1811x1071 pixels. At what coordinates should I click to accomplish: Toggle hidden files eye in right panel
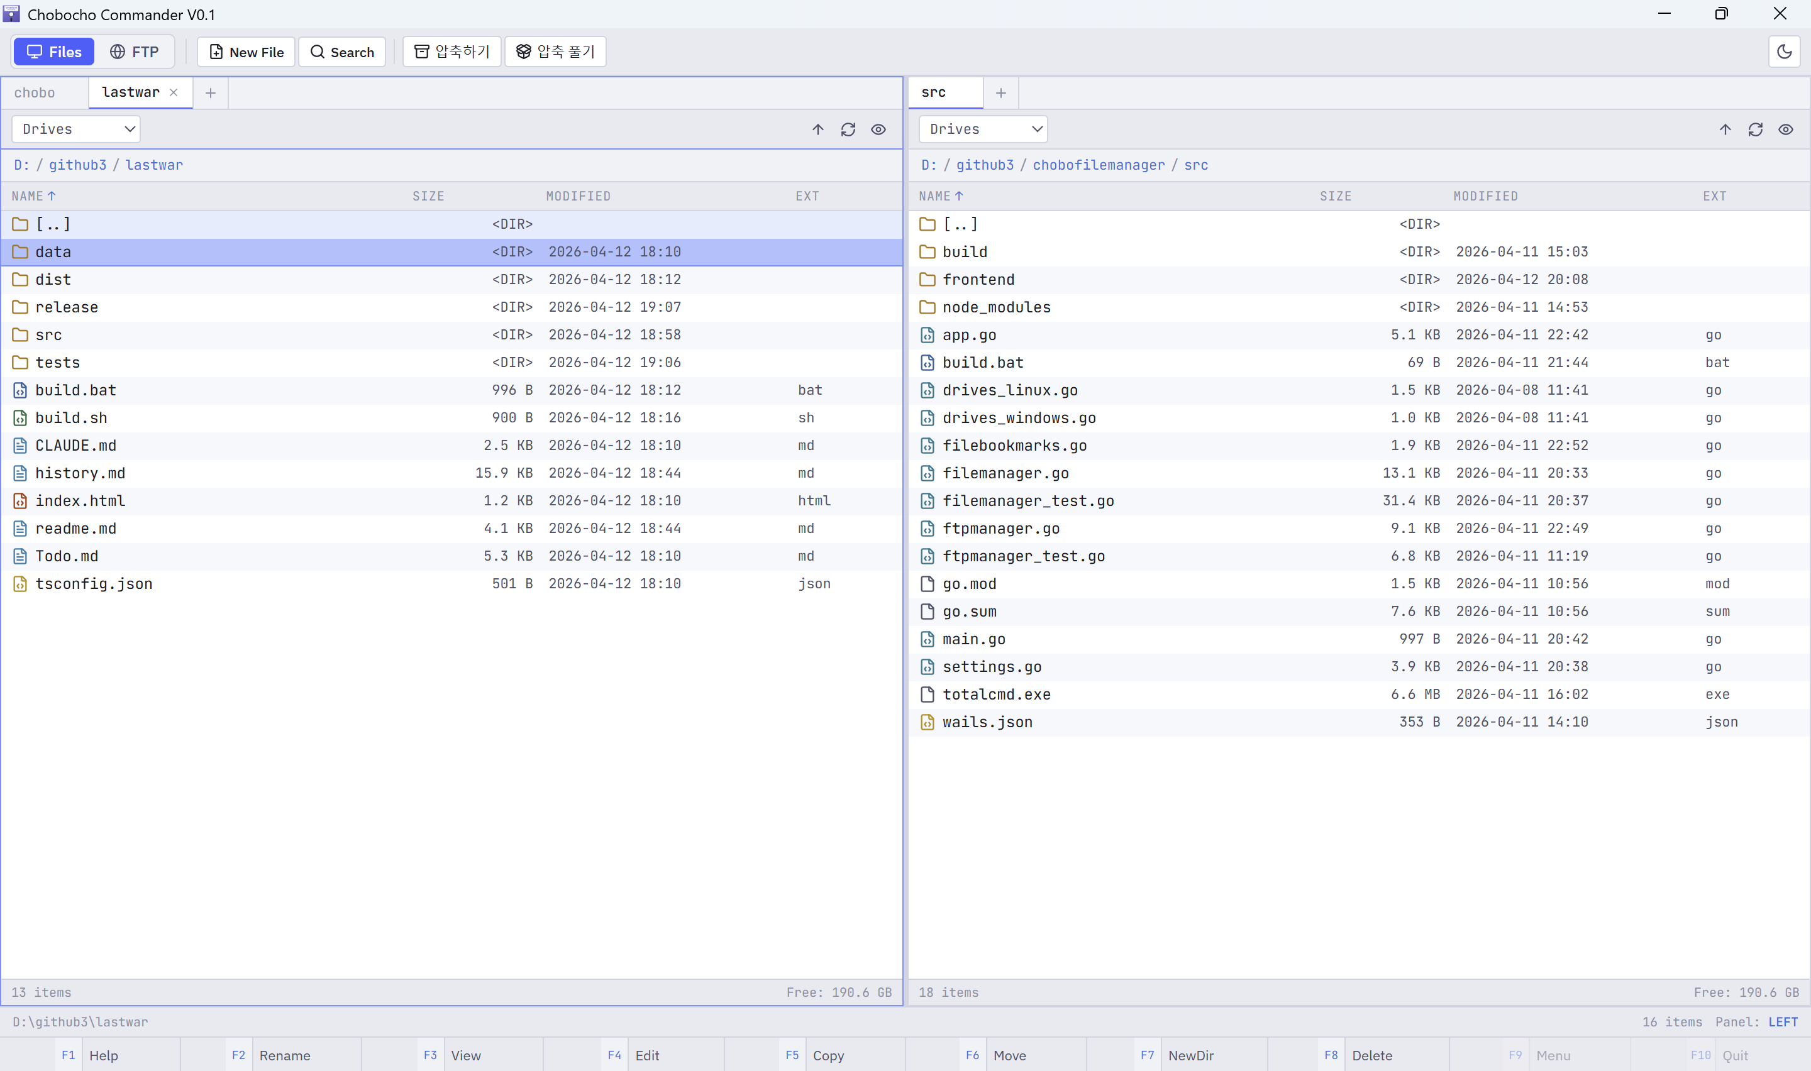click(1785, 129)
